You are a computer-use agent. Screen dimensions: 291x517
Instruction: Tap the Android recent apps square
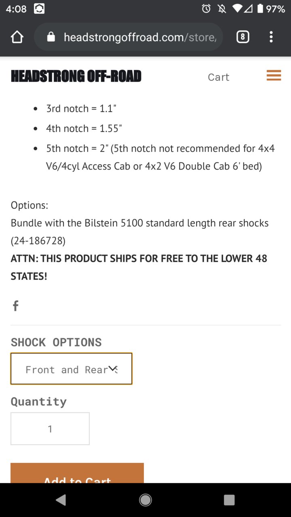[229, 500]
